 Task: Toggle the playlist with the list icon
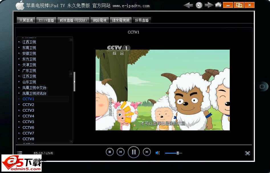coord(20,153)
